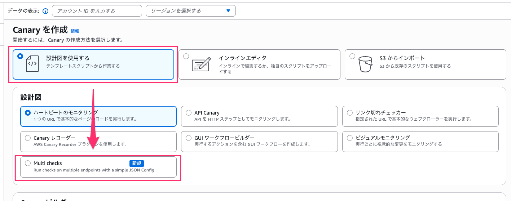Click the blueprint code-file icon
Image resolution: width=511 pixels, height=201 pixels.
tap(32, 64)
